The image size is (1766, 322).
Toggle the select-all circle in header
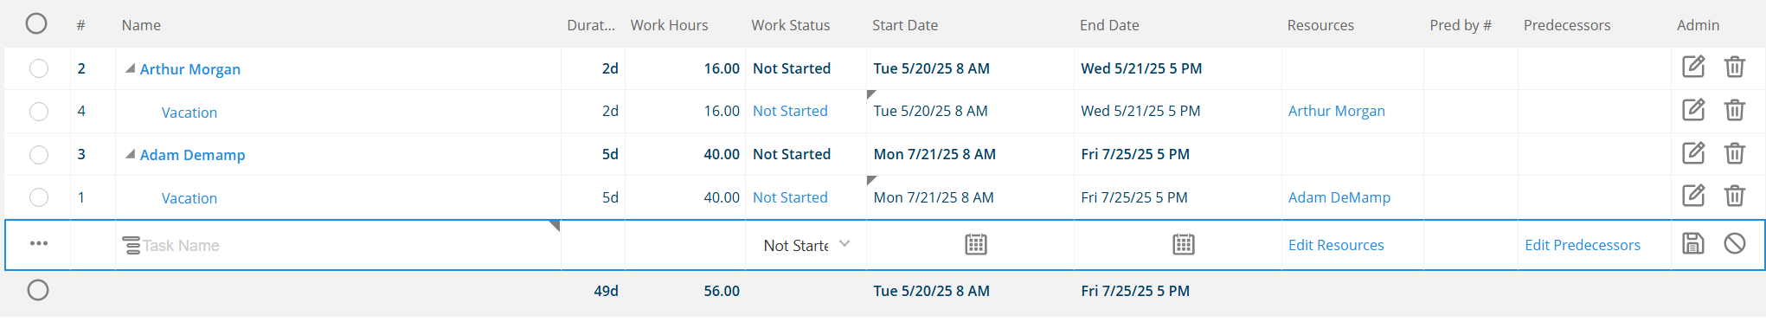tap(36, 23)
